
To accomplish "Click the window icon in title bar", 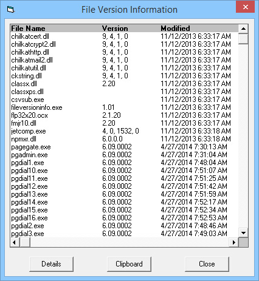I will tap(10, 10).
